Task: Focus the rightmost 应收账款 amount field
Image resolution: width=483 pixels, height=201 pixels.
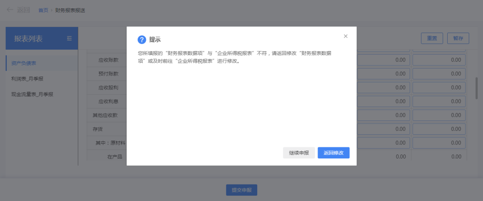Action: click(x=439, y=60)
